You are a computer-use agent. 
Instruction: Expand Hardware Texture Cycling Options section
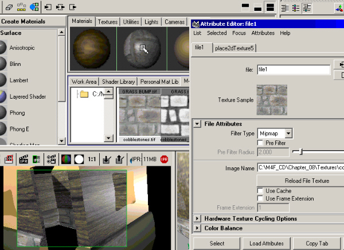[197, 218]
